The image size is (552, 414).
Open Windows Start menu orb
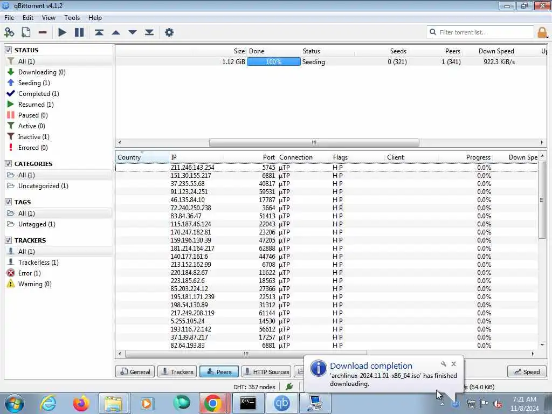(x=14, y=403)
